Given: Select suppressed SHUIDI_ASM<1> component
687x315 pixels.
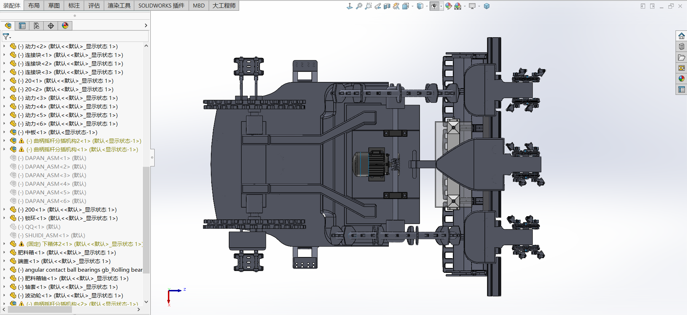Looking at the screenshot, I should click(52, 235).
